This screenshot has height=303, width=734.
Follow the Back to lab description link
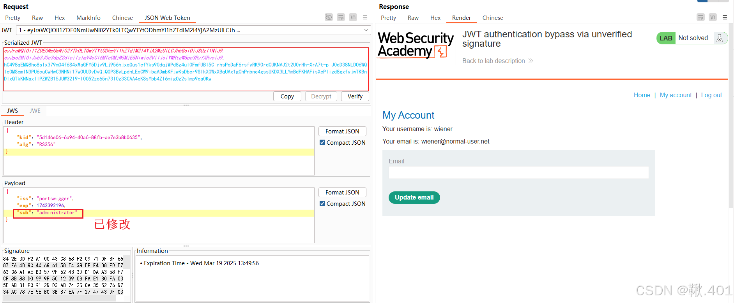pos(497,61)
